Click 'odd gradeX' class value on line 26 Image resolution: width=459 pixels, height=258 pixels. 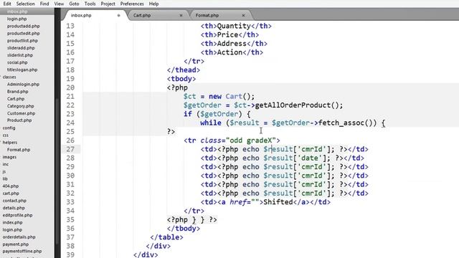[250, 140]
